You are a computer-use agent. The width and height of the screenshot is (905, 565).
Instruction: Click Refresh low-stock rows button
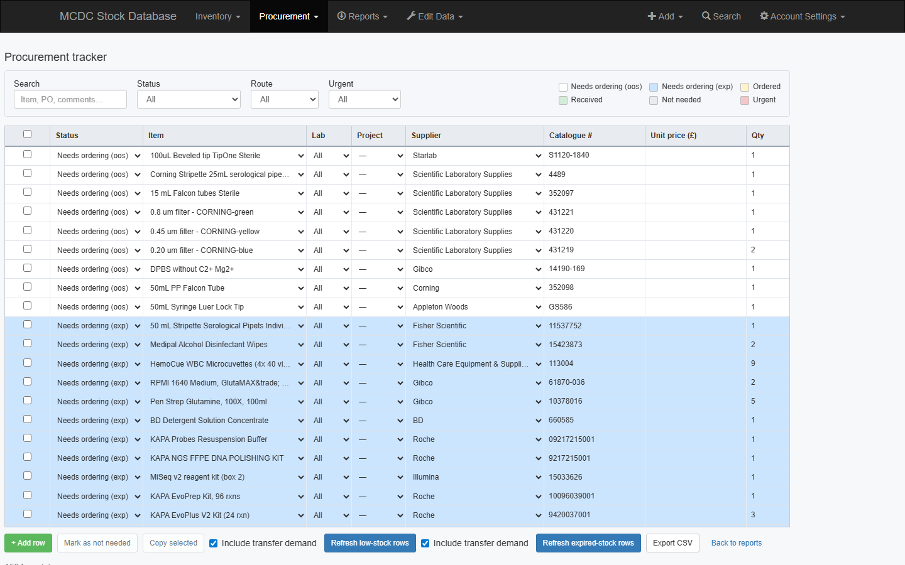pyautogui.click(x=370, y=543)
